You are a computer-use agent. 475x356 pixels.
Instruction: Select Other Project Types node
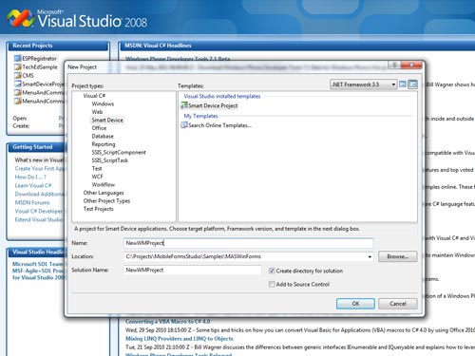tap(106, 200)
